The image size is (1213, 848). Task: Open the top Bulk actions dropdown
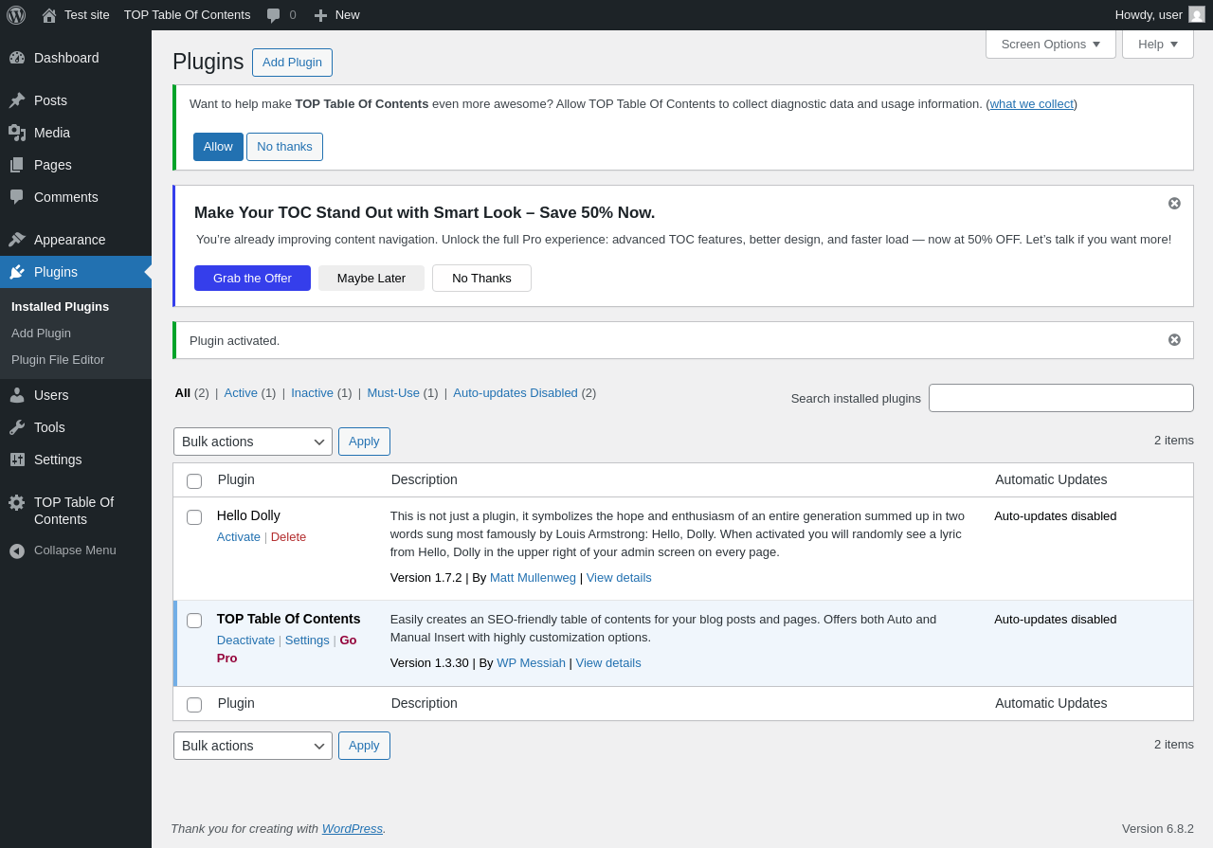[x=253, y=442]
